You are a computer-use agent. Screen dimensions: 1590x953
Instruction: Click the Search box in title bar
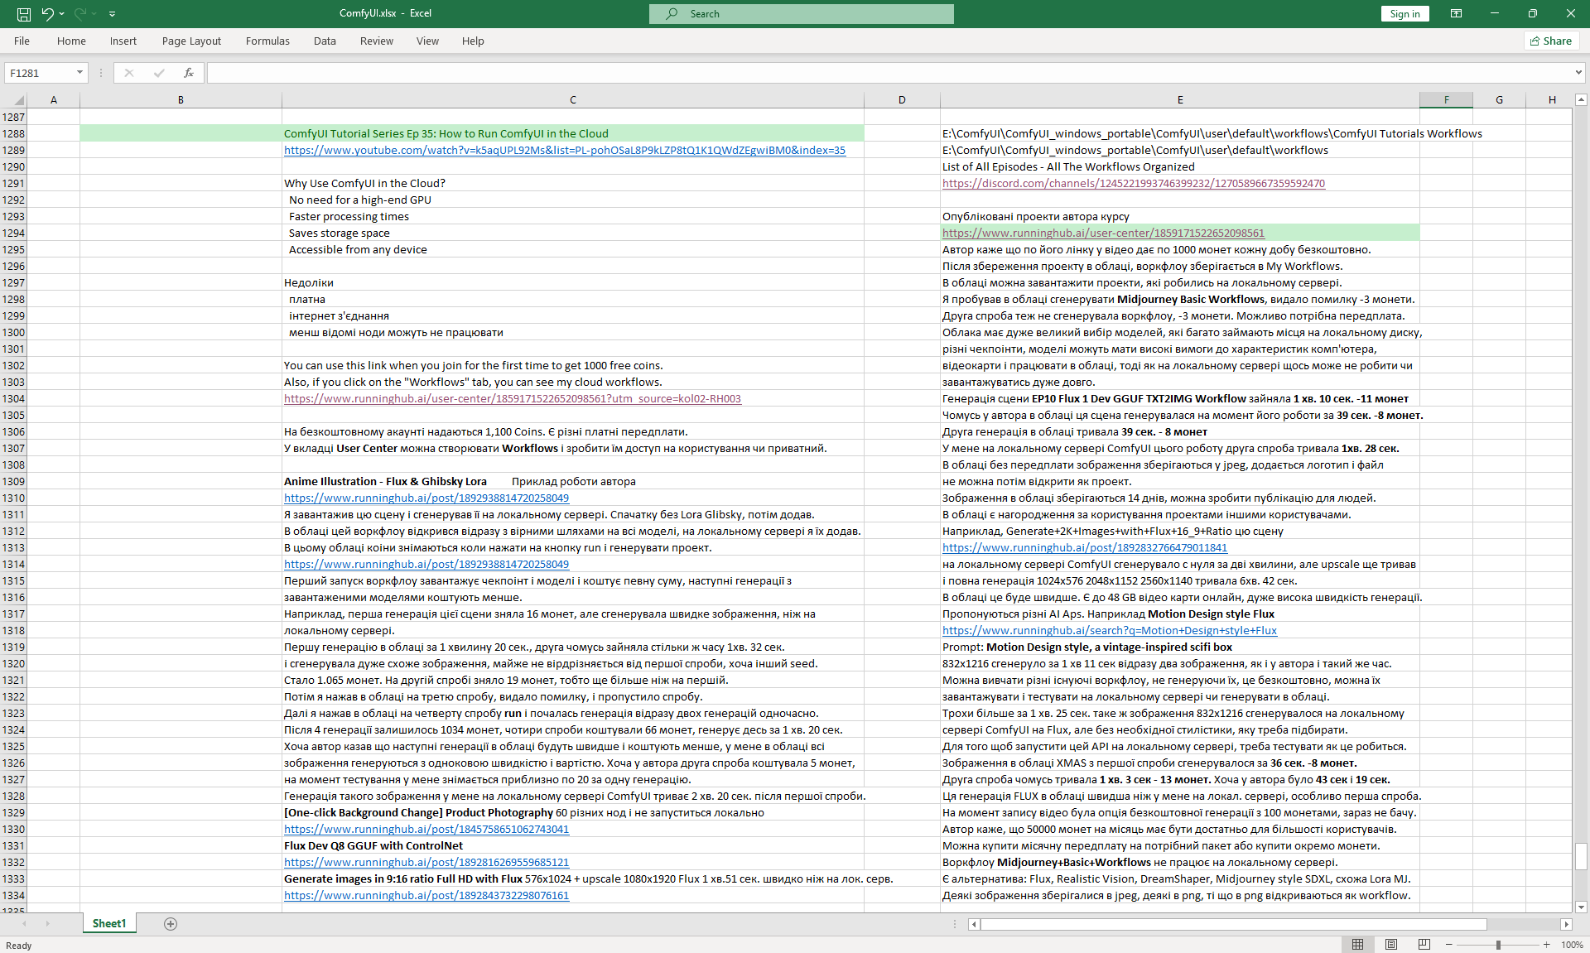(801, 13)
